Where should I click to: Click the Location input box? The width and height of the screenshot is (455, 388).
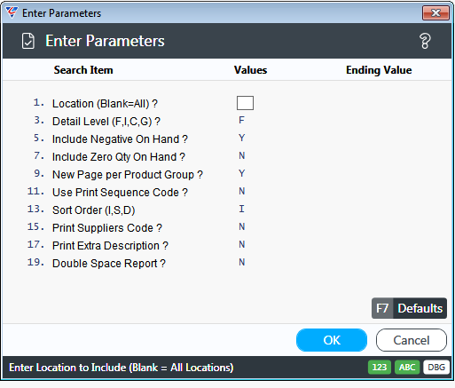[245, 103]
